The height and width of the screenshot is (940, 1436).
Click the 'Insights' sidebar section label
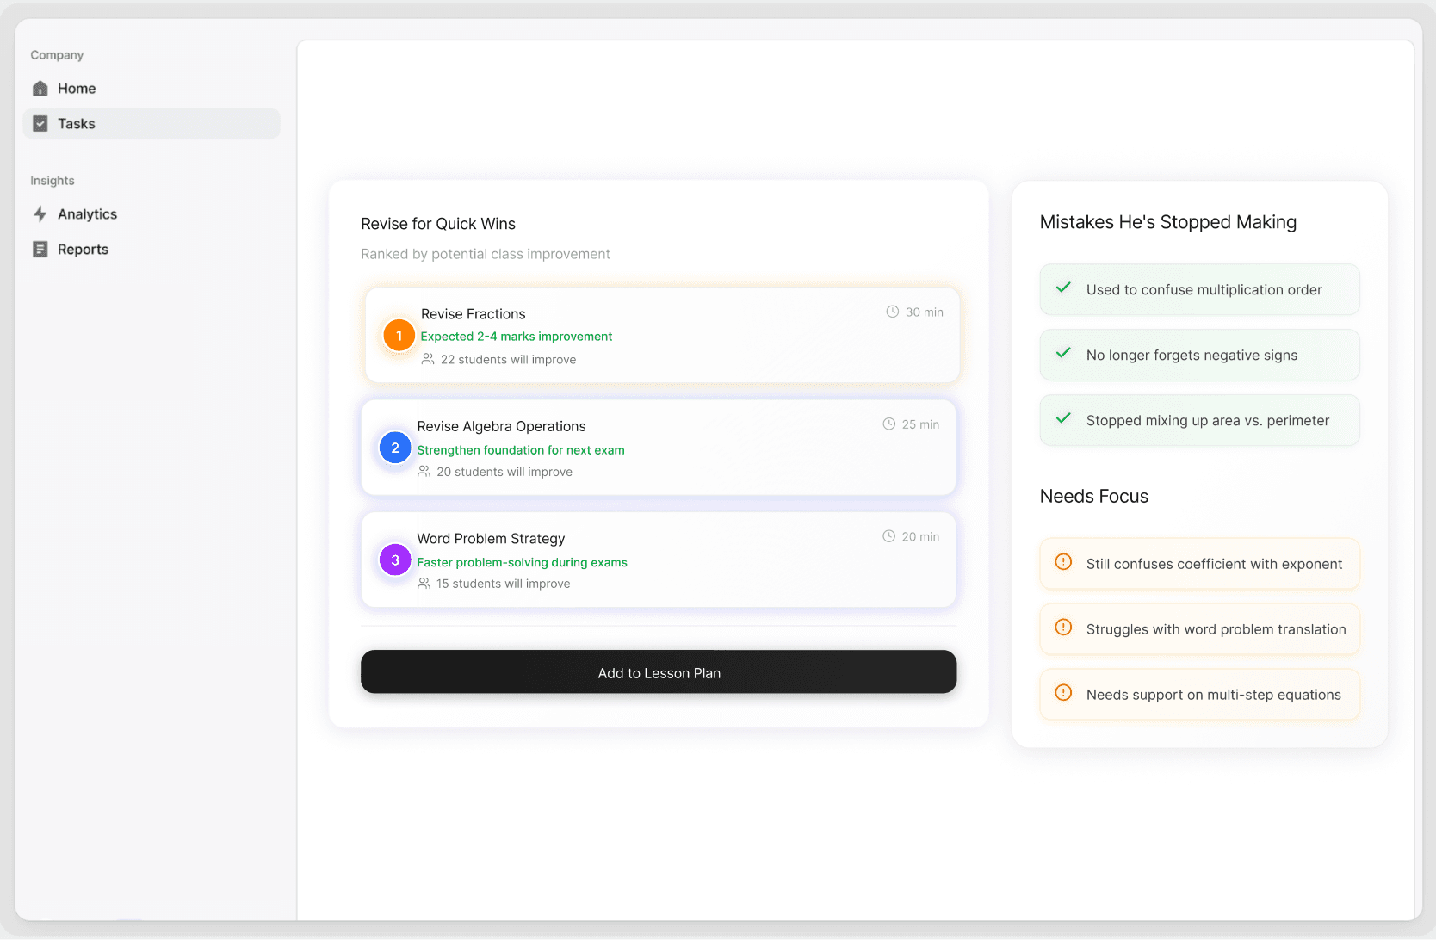click(53, 181)
